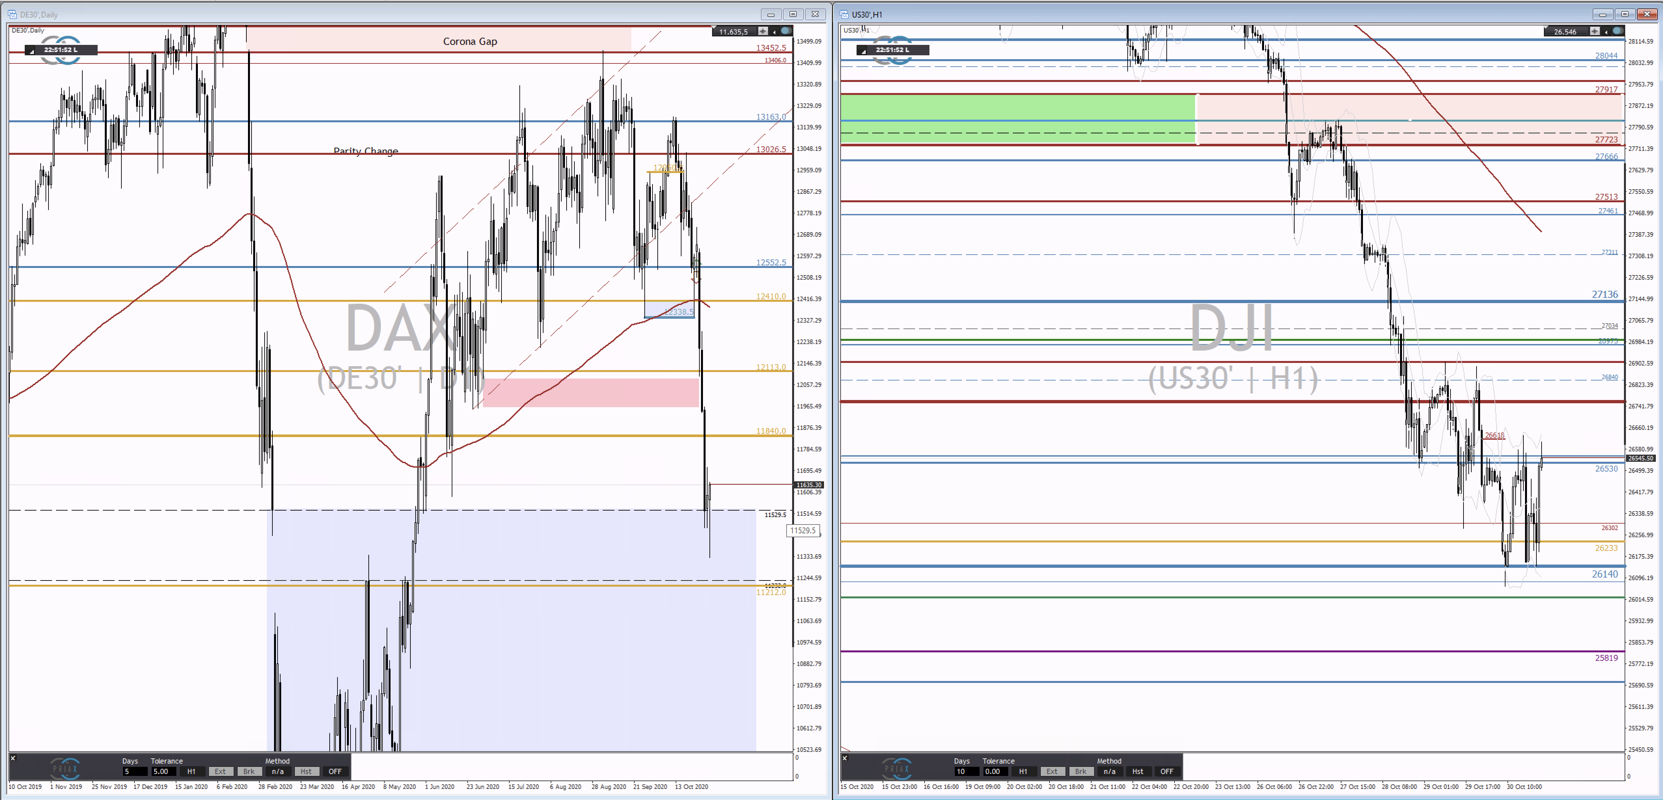Switch the OFF toggle in DE30 panel
This screenshot has width=1663, height=800.
(x=335, y=772)
